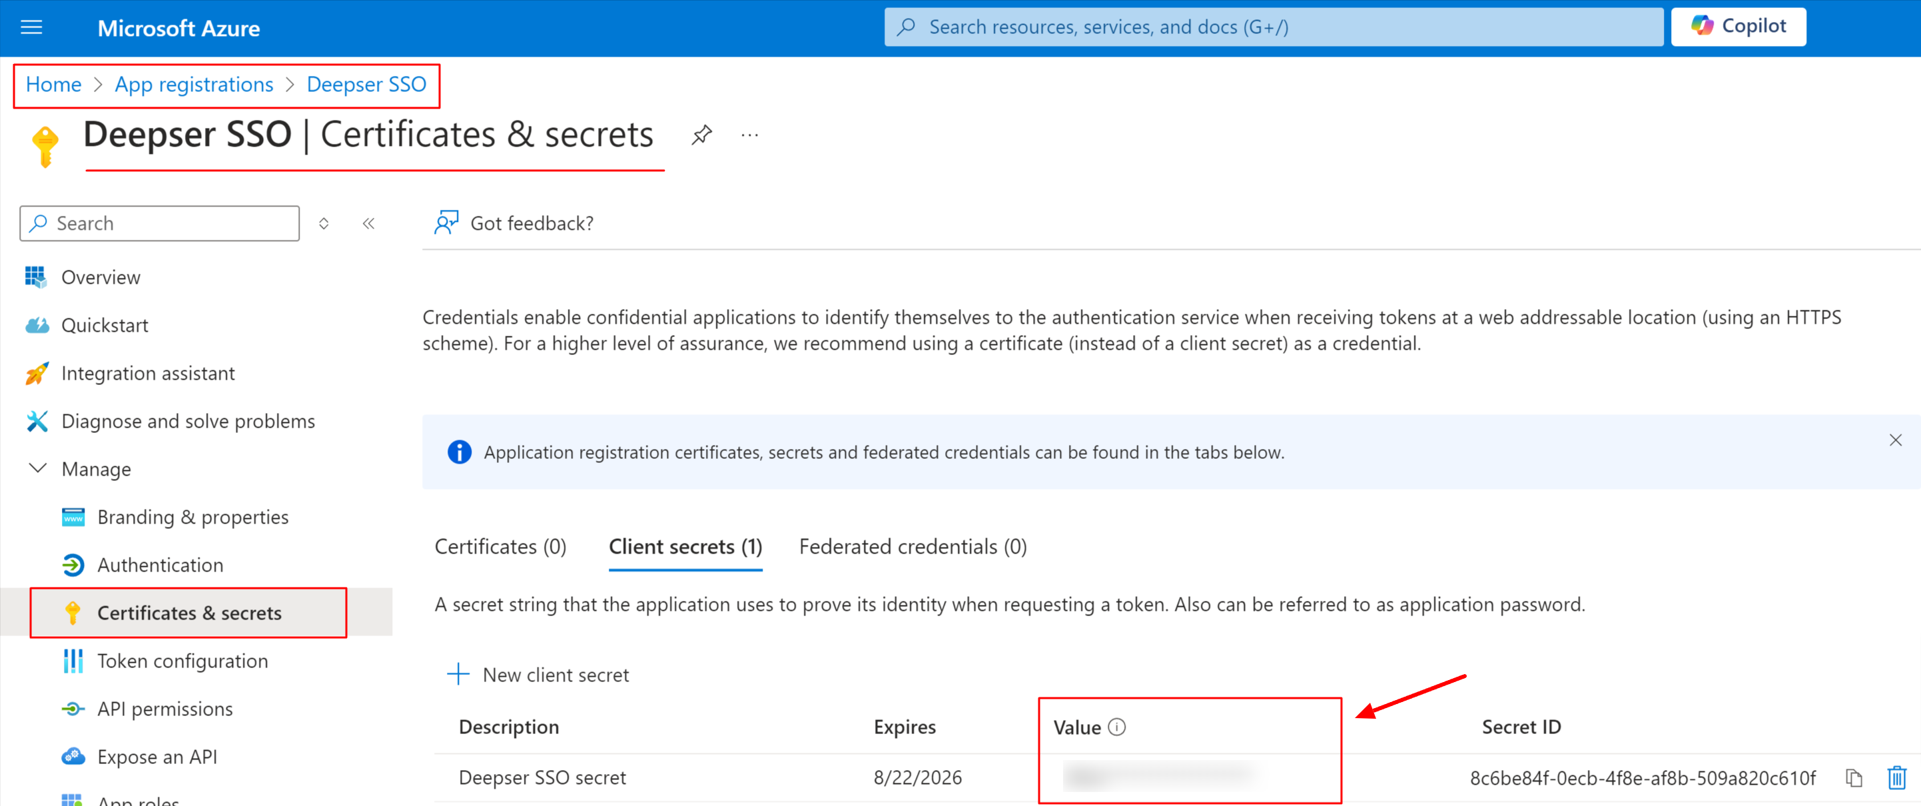The image size is (1921, 806).
Task: Click the secret ID value 8c6be84f-0ecb-4f8e-af8b-509a820c610f
Action: coord(1642,777)
